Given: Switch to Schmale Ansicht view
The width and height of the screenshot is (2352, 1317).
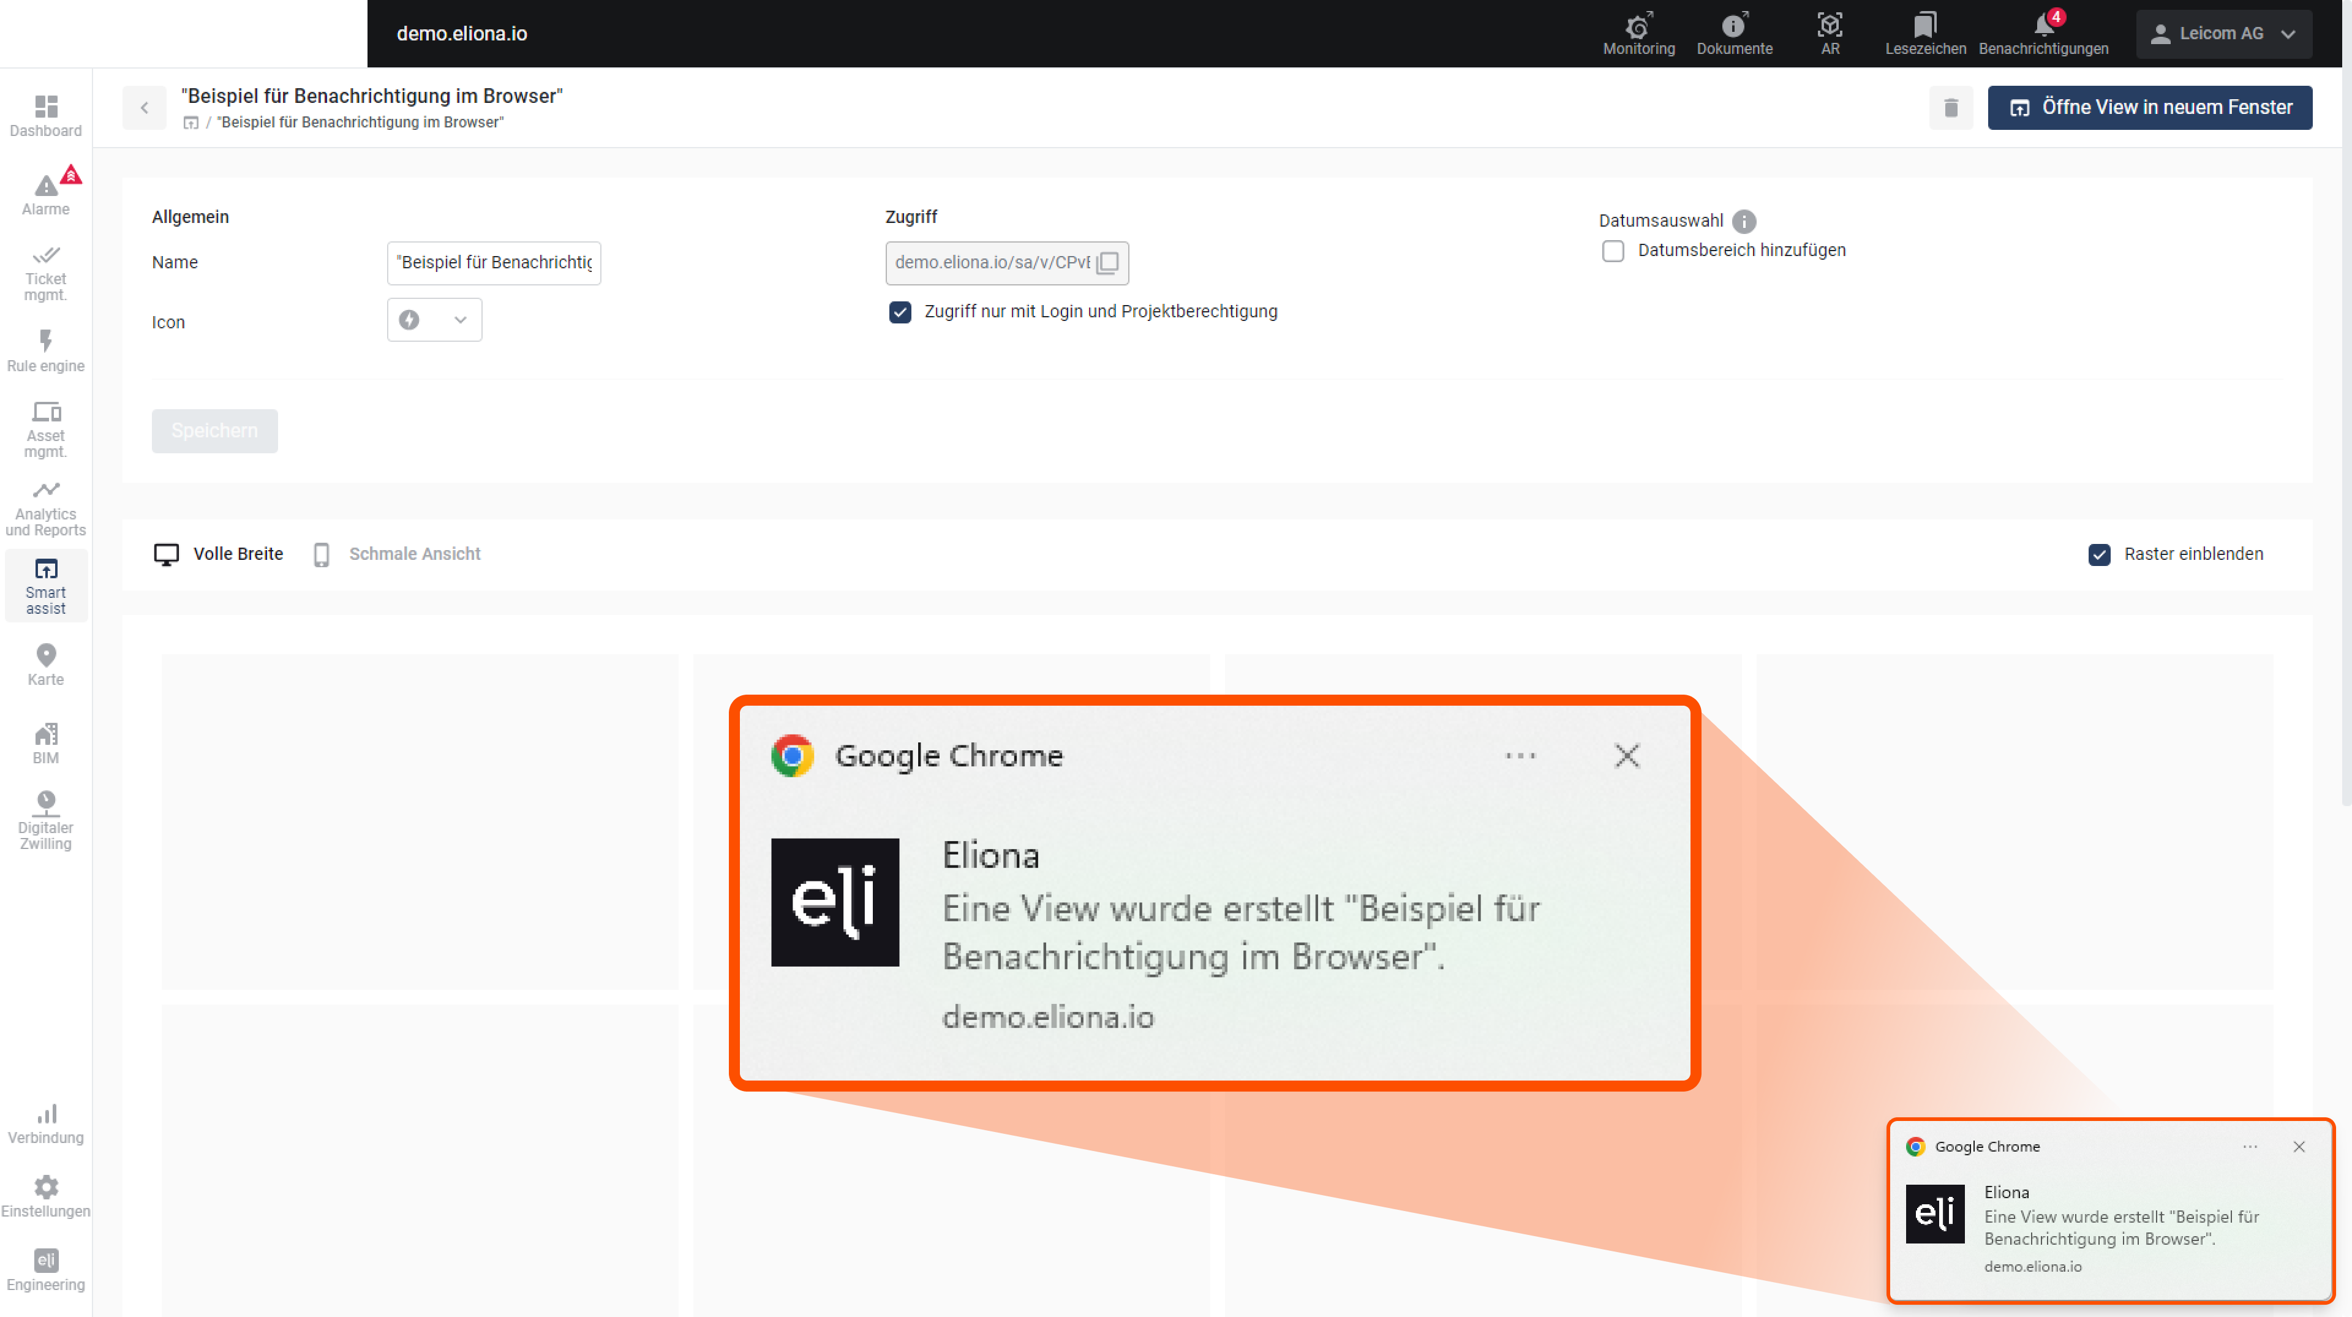Looking at the screenshot, I should click(x=398, y=554).
